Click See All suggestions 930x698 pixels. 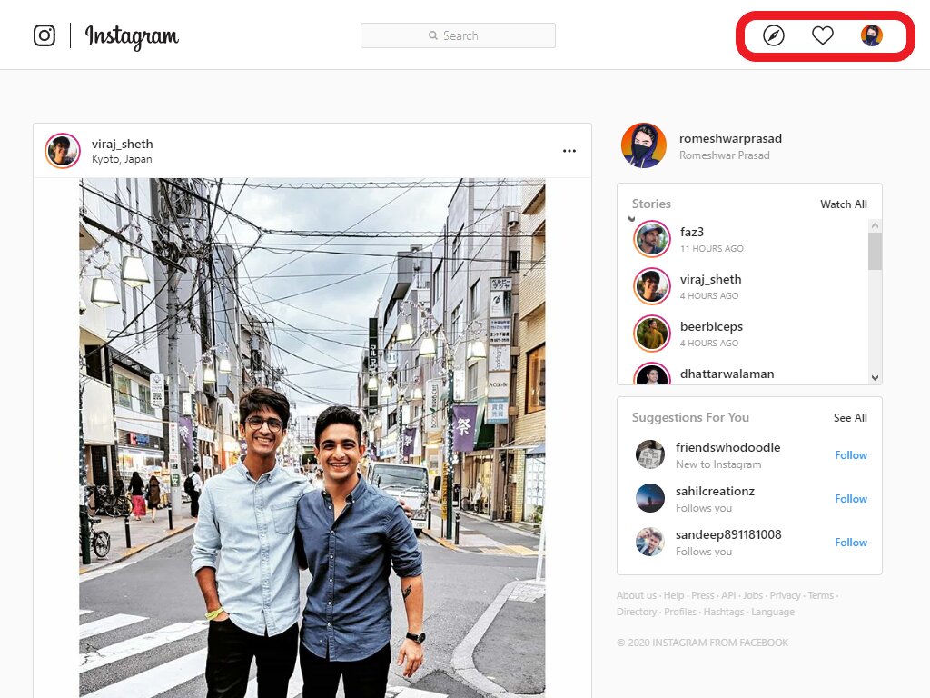(x=850, y=418)
